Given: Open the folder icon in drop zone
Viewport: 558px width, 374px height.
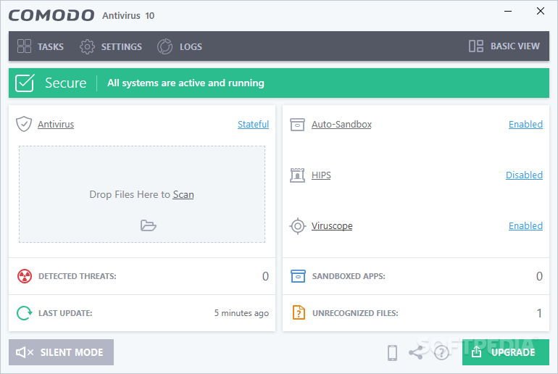Looking at the screenshot, I should click(x=149, y=225).
